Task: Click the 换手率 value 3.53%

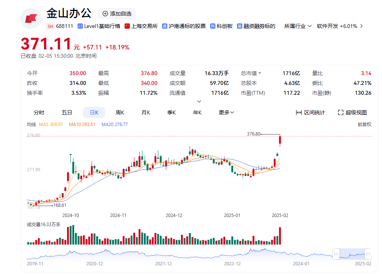Action: coord(79,93)
